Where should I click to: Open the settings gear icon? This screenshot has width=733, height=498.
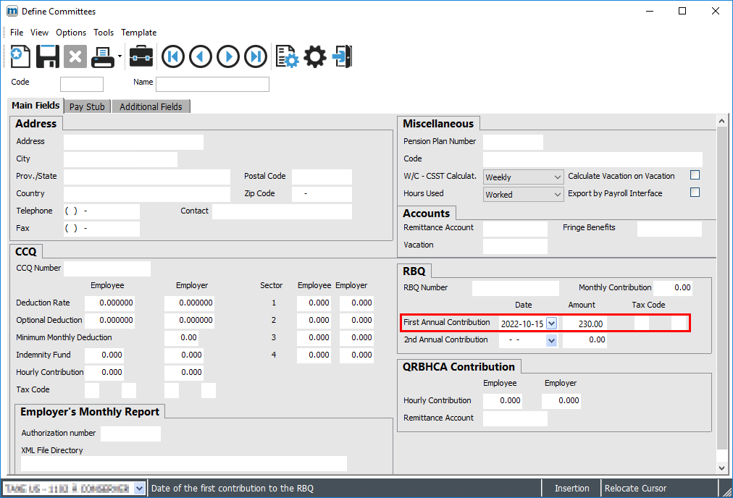(314, 56)
